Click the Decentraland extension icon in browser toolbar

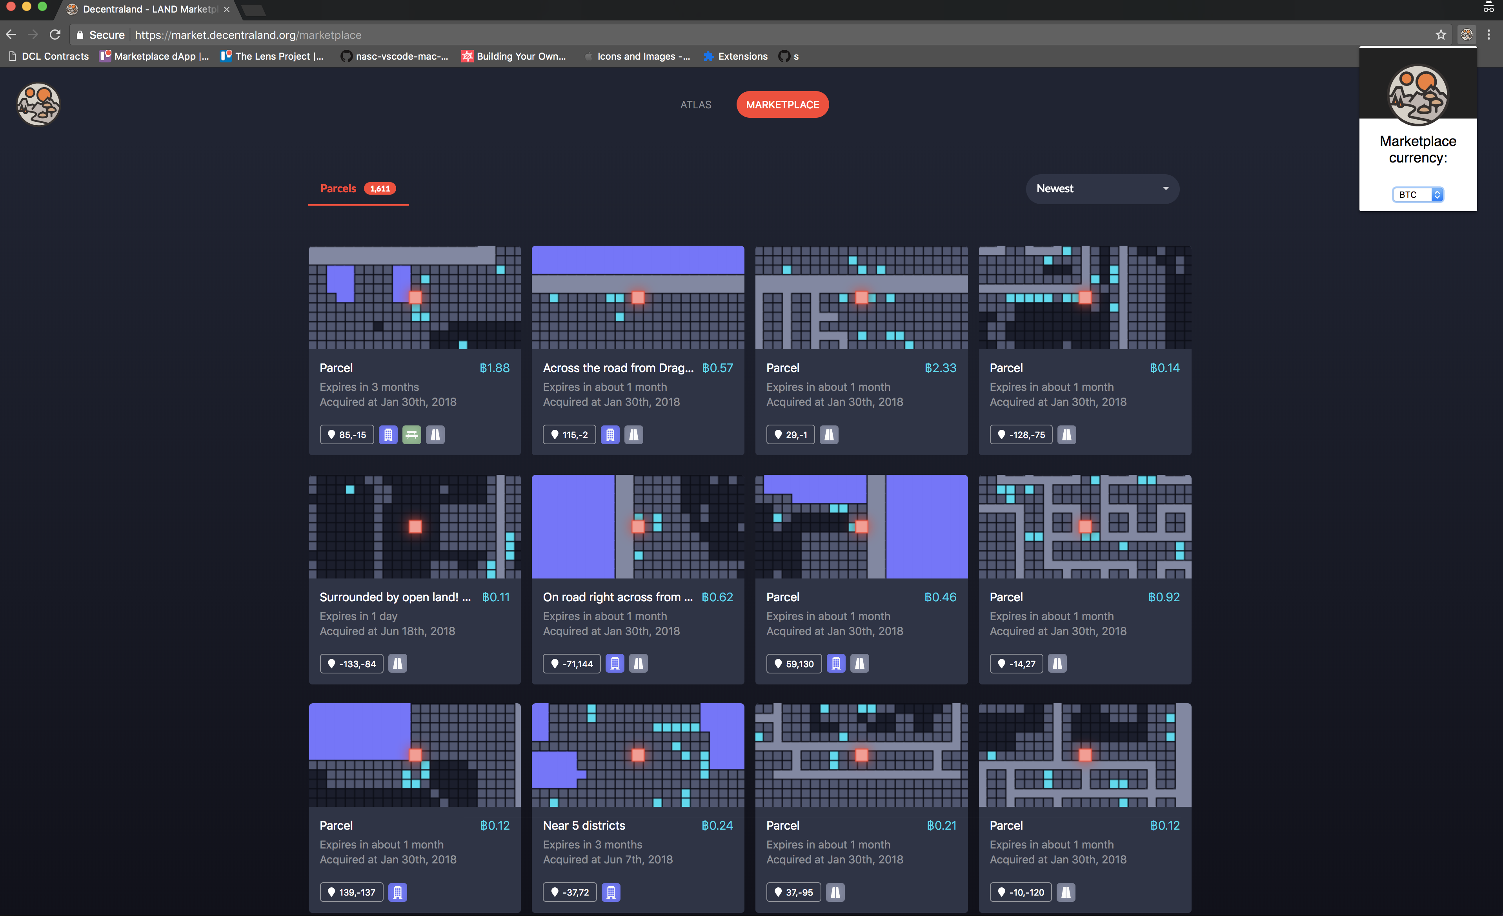(1467, 35)
